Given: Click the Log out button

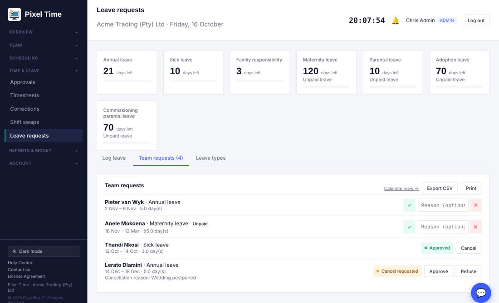Looking at the screenshot, I should tap(476, 21).
